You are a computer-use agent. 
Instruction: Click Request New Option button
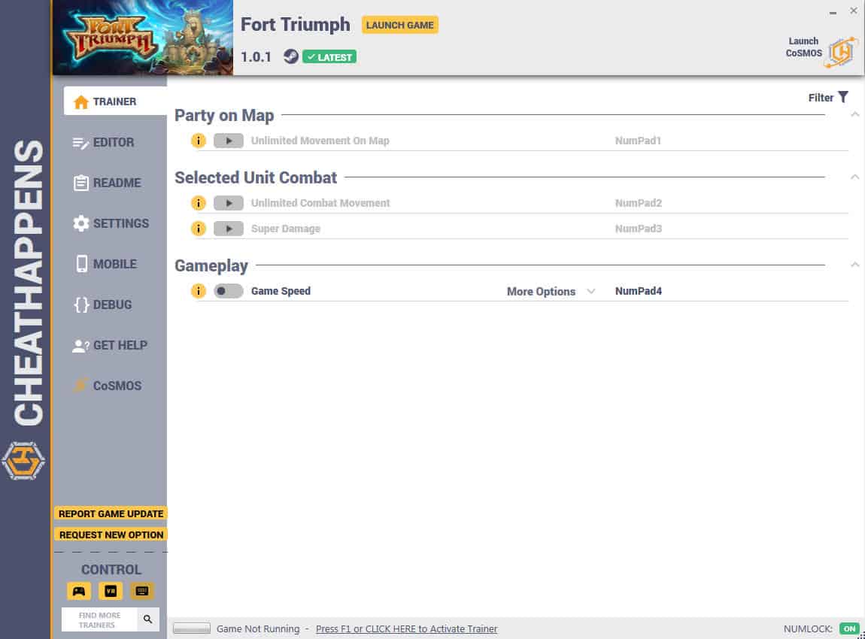point(111,535)
